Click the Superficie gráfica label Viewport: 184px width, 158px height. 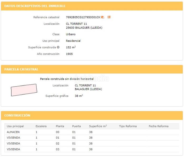57,96
